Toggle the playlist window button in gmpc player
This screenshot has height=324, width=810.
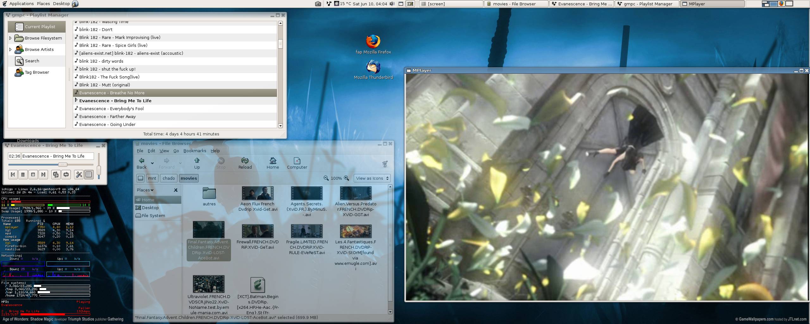coord(89,174)
